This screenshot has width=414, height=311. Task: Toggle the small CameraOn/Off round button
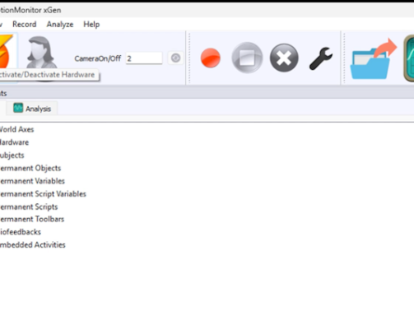175,58
